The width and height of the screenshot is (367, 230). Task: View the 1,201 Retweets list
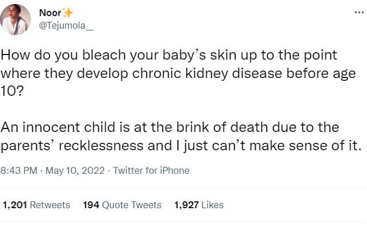tap(37, 205)
